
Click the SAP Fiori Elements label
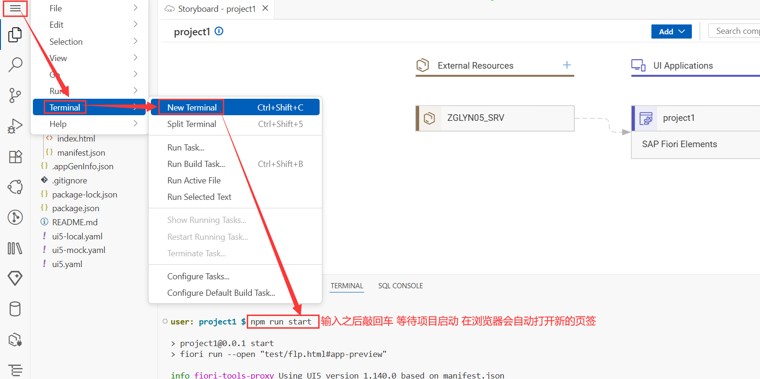679,144
